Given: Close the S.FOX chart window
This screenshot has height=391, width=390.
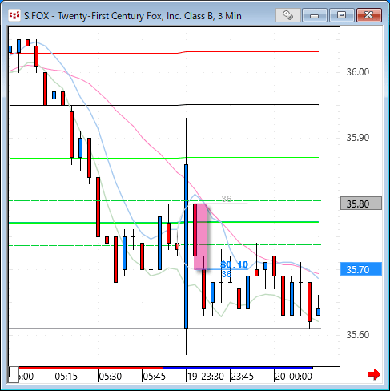Looking at the screenshot, I should pyautogui.click(x=368, y=15).
